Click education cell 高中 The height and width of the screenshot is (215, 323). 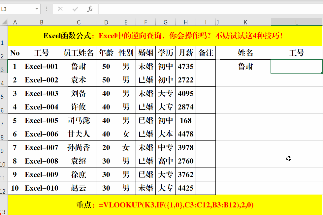pos(165,161)
